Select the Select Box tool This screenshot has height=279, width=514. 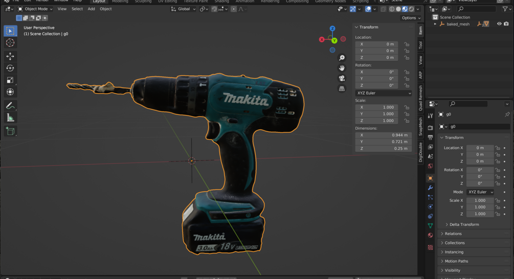pyautogui.click(x=10, y=31)
